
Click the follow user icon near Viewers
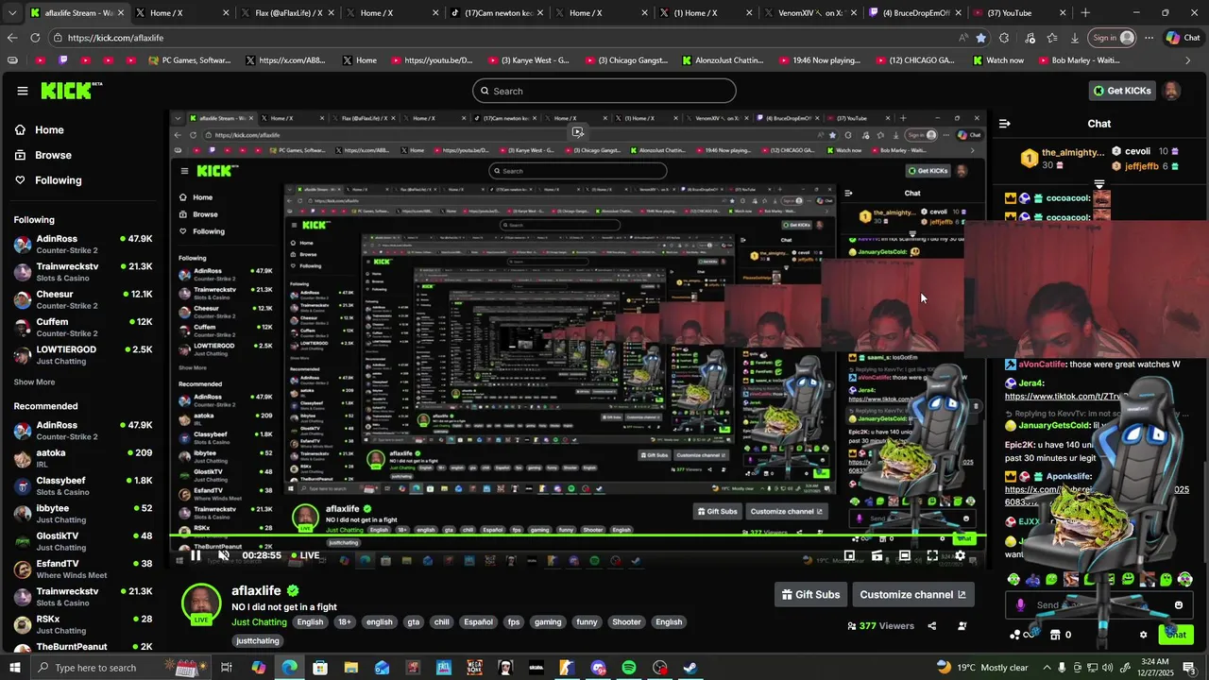(962, 625)
